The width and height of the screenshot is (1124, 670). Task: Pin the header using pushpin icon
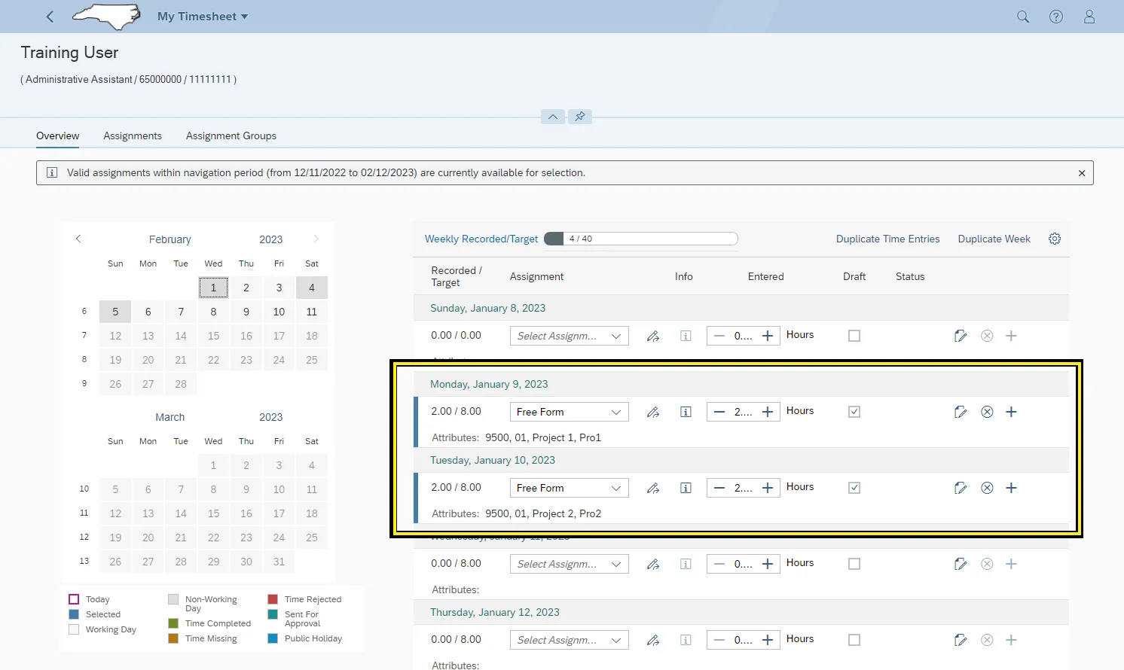click(580, 117)
